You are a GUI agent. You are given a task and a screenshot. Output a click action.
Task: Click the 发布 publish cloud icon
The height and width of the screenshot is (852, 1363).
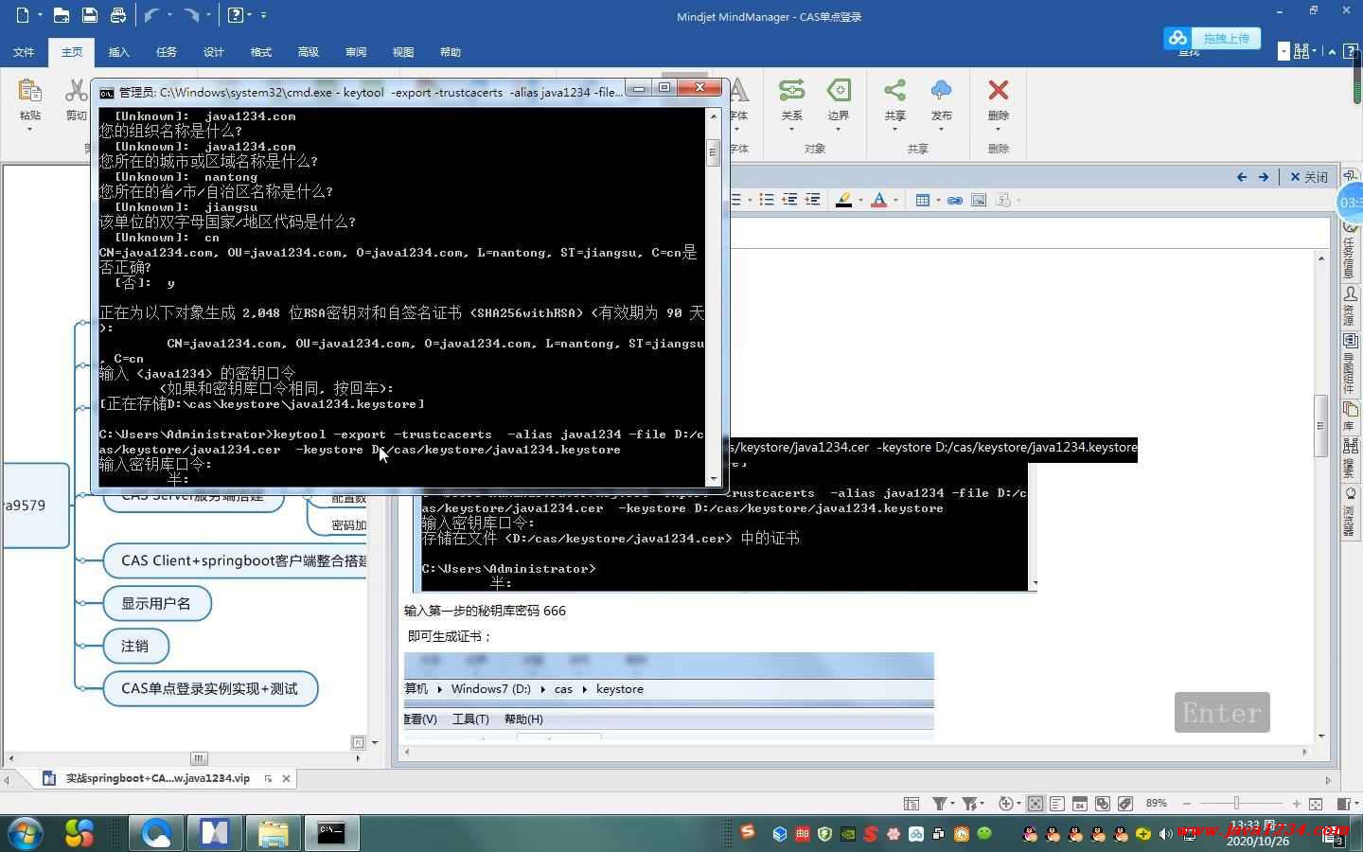click(941, 91)
